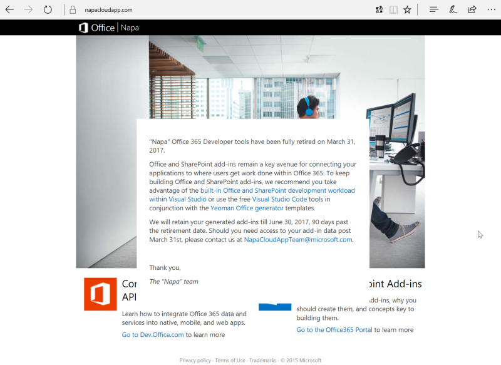Click the 'Learn how to integrate Office 365' text
501x365 pixels.
(184, 318)
